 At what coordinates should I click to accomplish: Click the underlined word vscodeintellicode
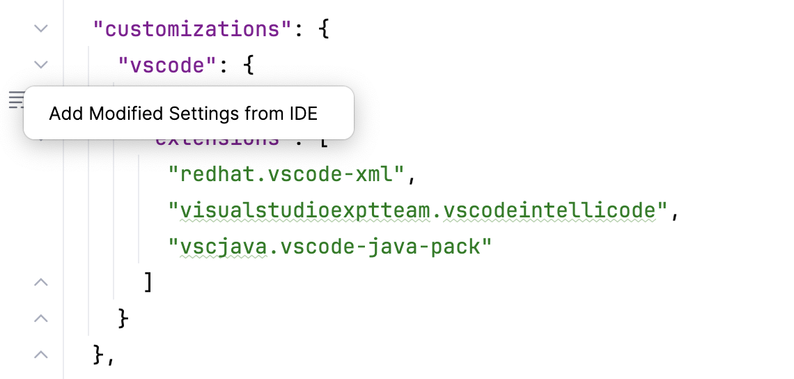pyautogui.click(x=549, y=210)
